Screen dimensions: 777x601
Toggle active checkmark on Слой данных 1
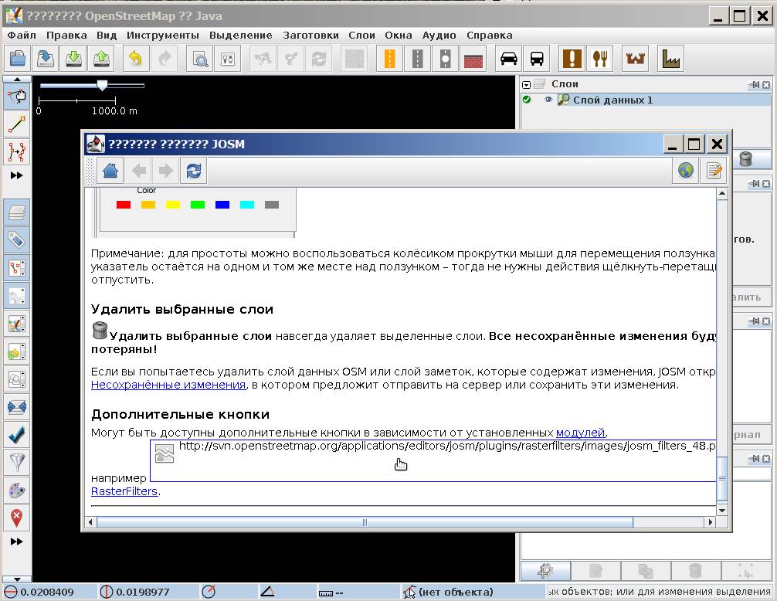coord(527,100)
